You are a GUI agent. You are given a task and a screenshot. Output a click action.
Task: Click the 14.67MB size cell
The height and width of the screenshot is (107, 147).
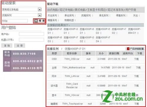(x=105, y=67)
